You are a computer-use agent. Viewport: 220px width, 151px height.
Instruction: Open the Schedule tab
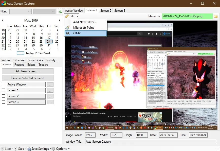tap(19, 60)
